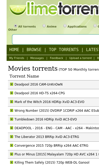Open Messages link
This screenshot has width=99, height=166.
[37, 58]
